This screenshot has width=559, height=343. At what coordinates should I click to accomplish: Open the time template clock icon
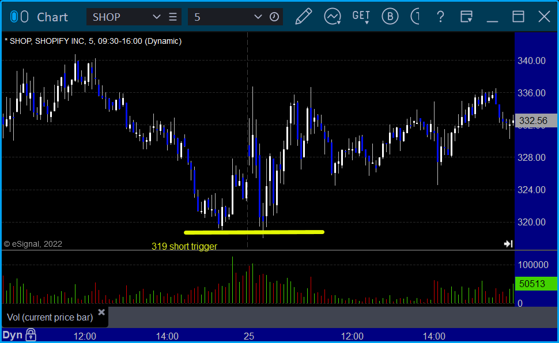coord(274,17)
